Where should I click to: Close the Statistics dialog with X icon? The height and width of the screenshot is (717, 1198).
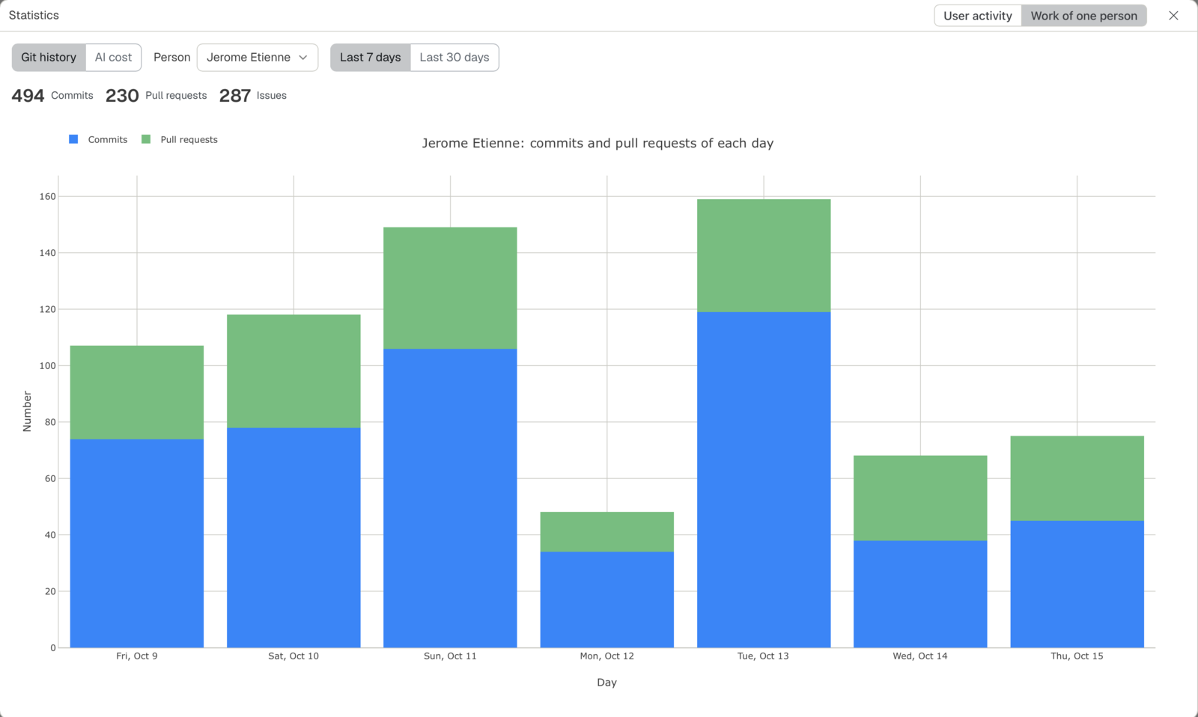pyautogui.click(x=1173, y=16)
